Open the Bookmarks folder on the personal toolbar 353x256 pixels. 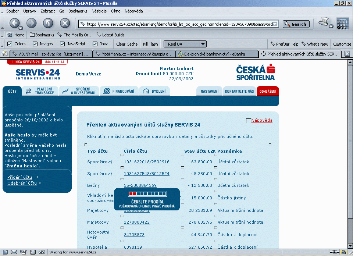point(42,35)
